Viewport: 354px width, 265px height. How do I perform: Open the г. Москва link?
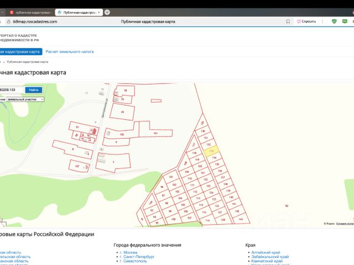click(x=128, y=252)
